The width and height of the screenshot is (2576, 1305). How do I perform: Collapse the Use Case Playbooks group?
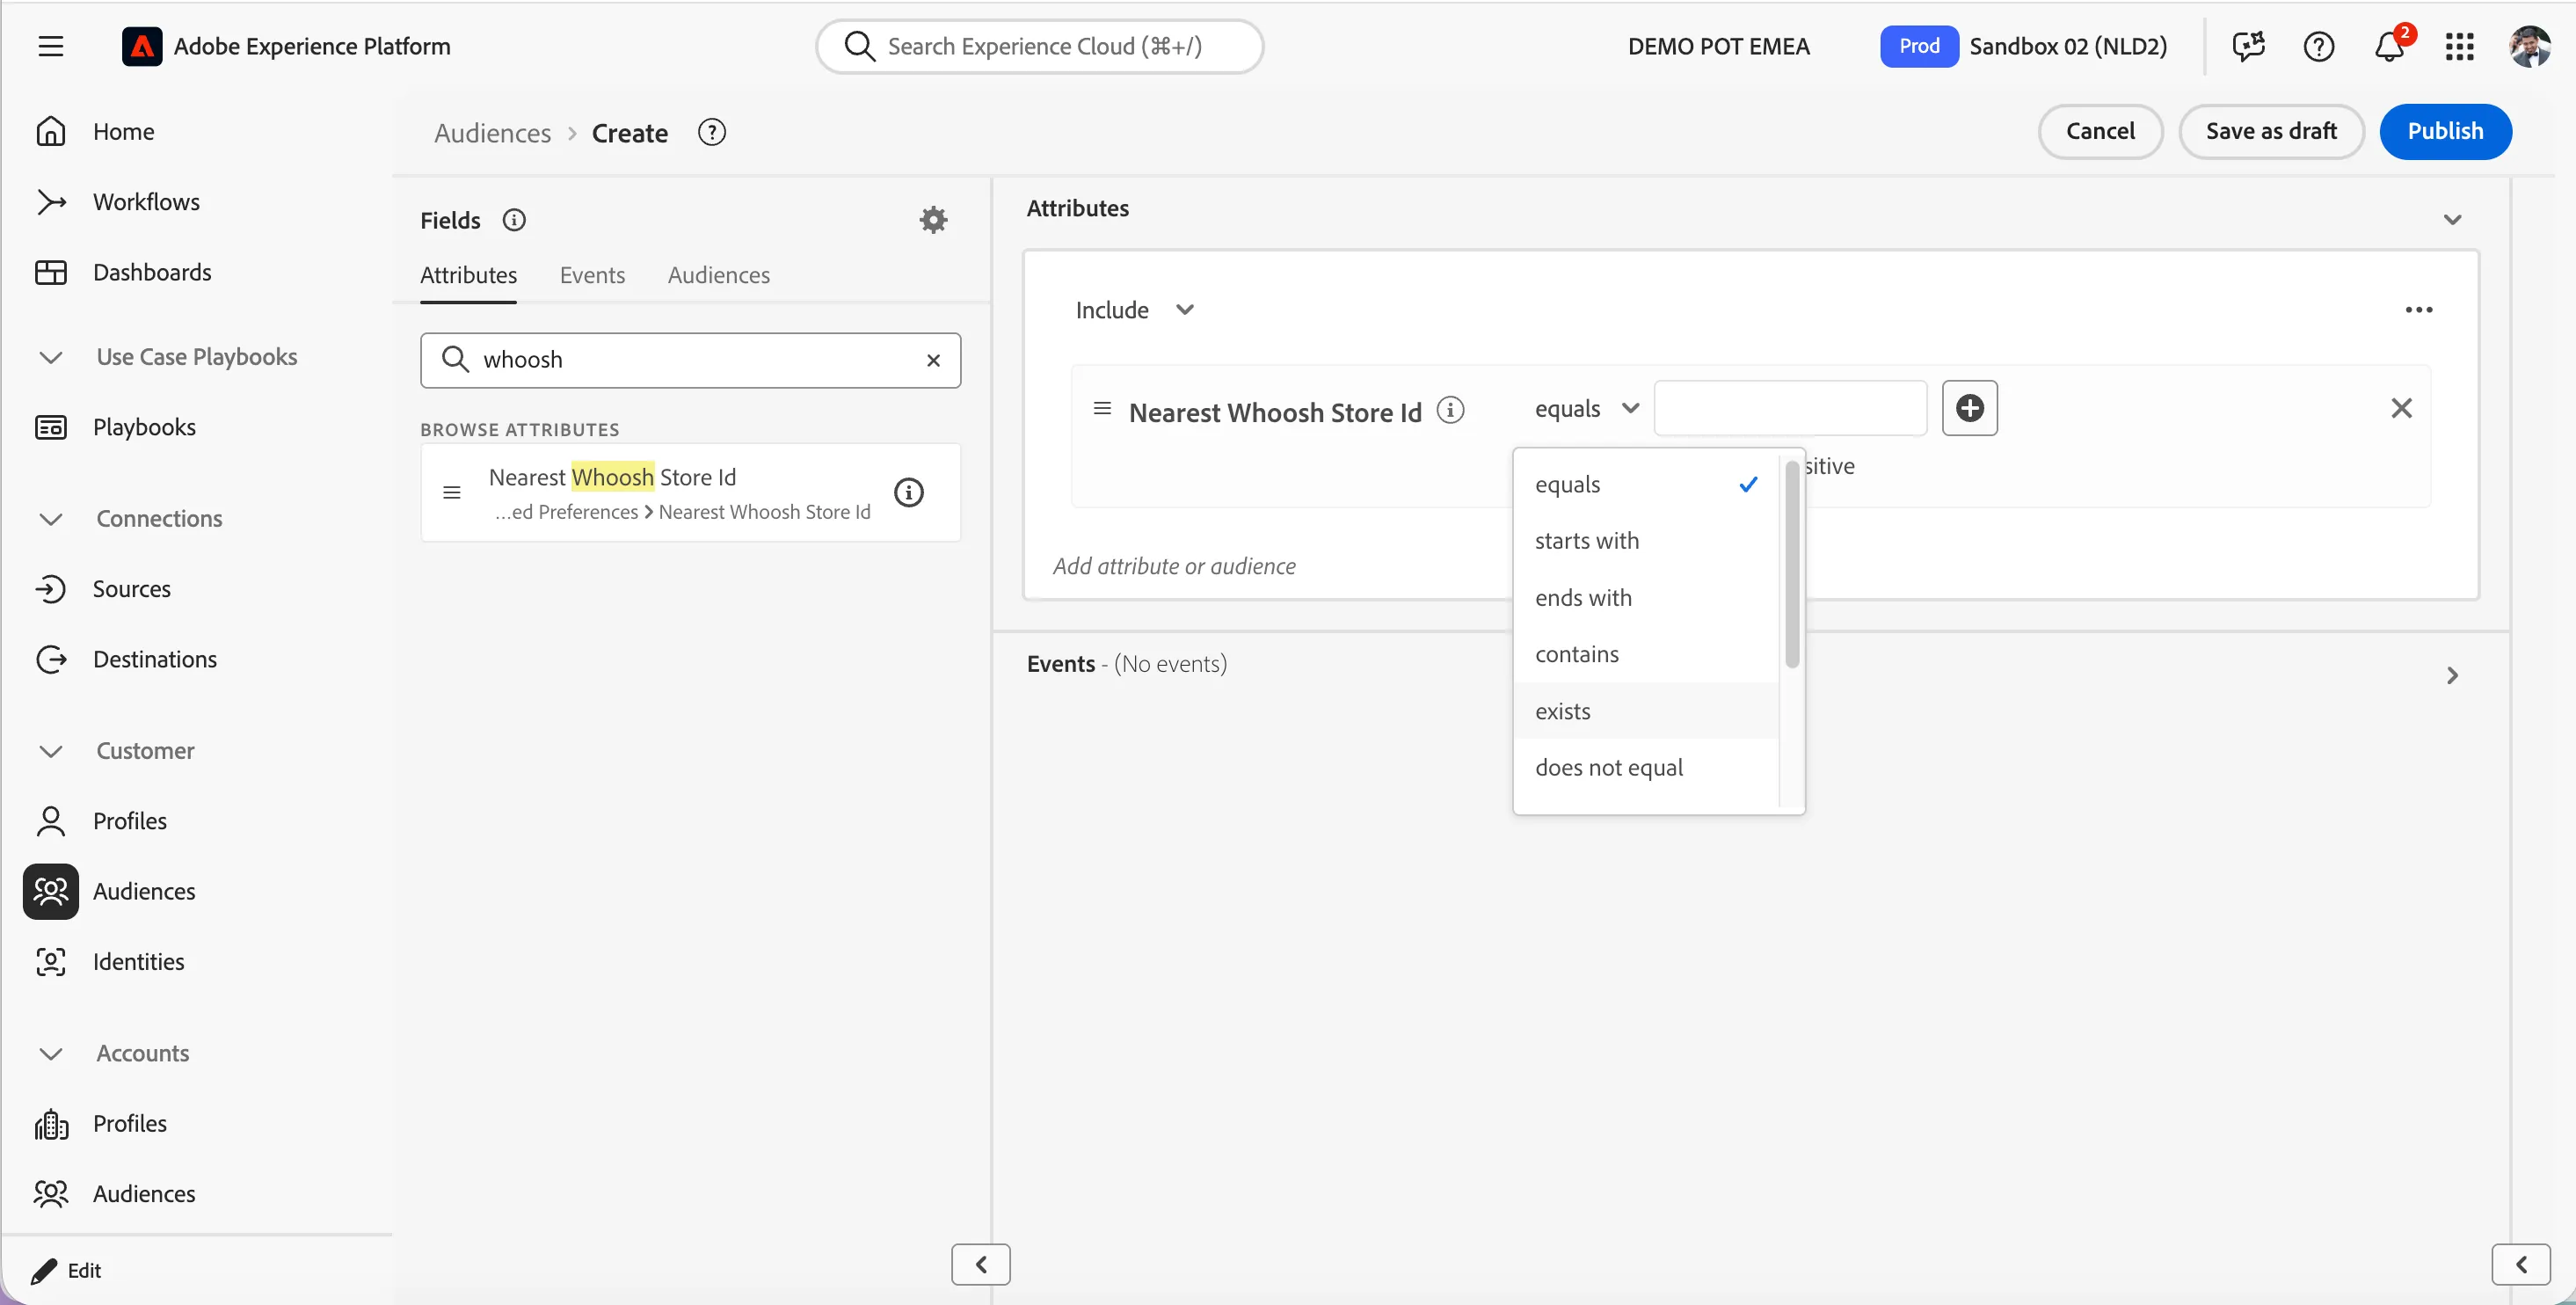point(51,357)
